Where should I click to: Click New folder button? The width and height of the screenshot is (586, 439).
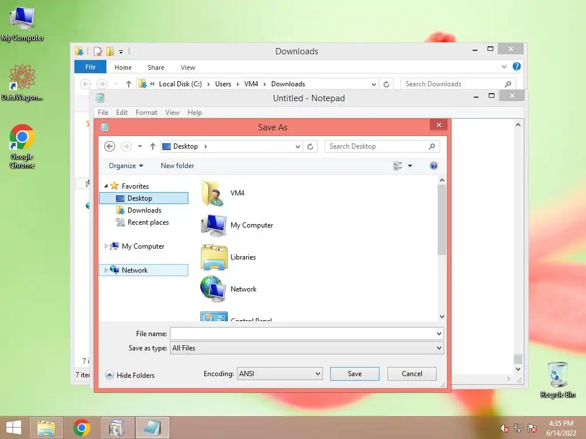tap(177, 166)
